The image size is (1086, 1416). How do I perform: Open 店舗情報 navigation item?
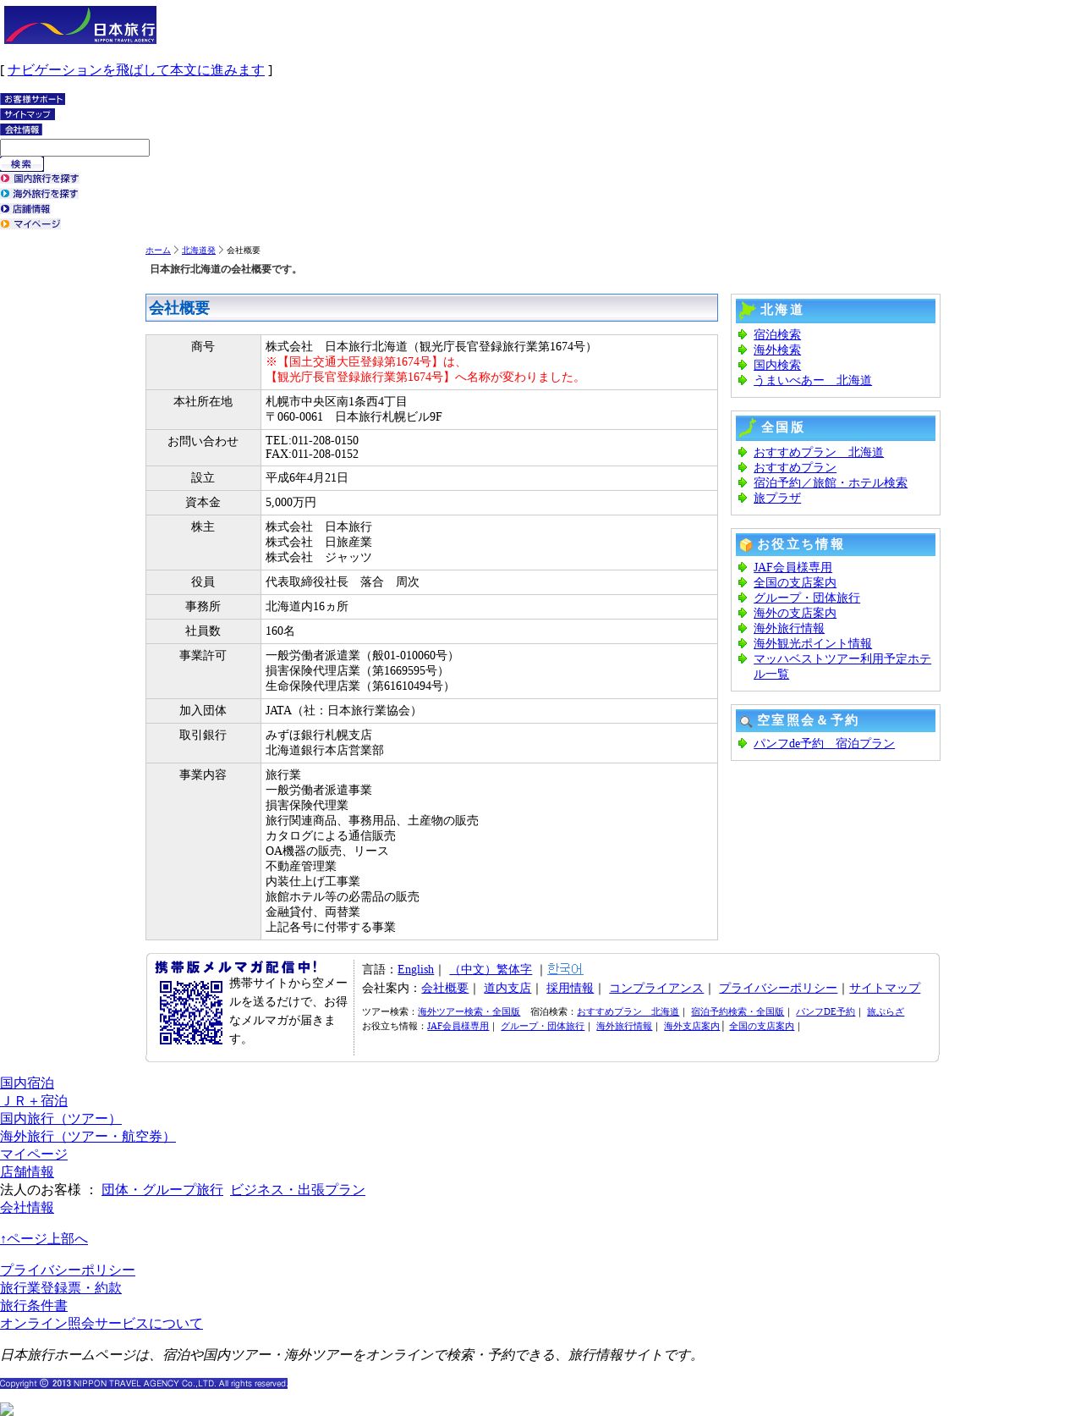[x=25, y=209]
